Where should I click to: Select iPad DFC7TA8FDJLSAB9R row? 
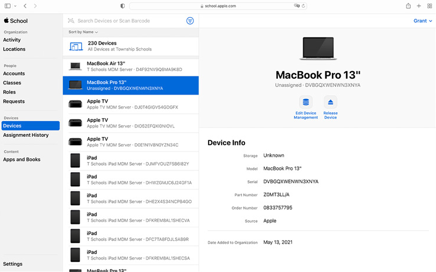(130, 236)
